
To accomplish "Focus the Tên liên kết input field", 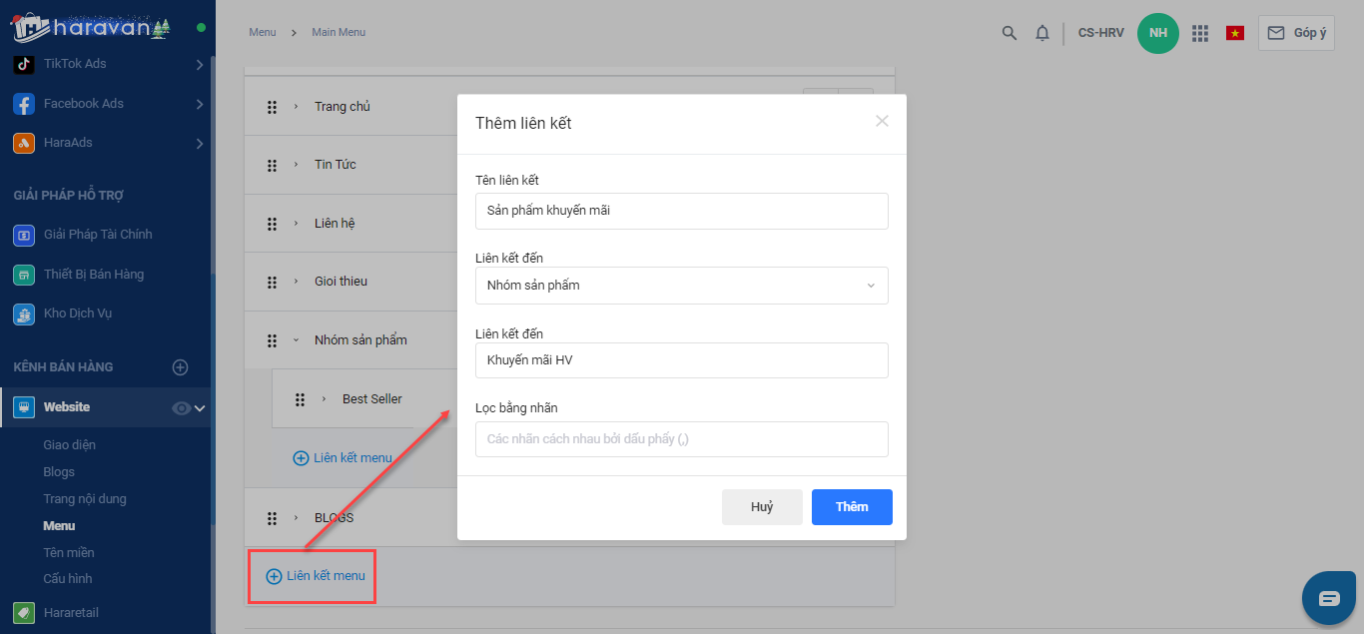I will click(682, 211).
